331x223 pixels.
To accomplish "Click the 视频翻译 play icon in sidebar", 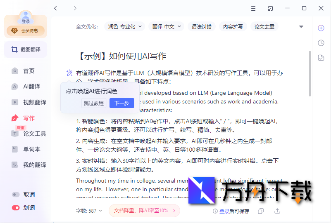I will [15, 102].
